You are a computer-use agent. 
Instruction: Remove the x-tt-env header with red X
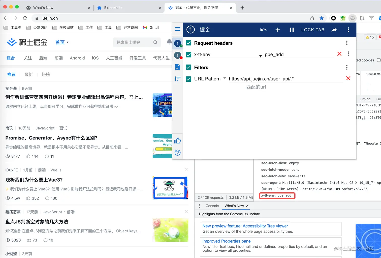[x=339, y=54]
